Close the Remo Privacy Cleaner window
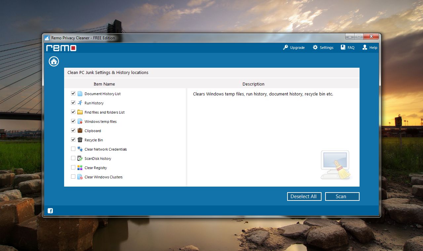 (x=371, y=36)
